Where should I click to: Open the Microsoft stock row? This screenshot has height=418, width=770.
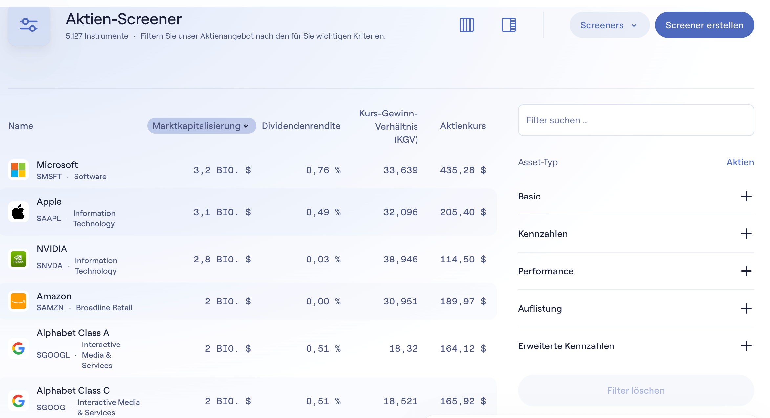(x=248, y=170)
